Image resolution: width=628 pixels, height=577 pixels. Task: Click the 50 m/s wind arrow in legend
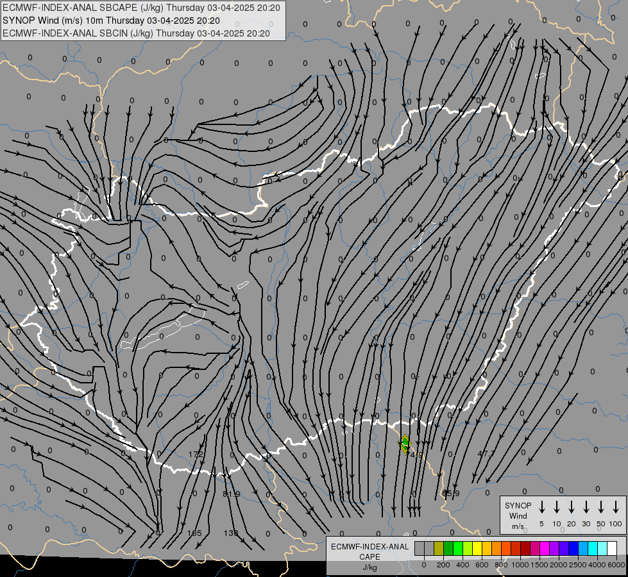coord(601,507)
